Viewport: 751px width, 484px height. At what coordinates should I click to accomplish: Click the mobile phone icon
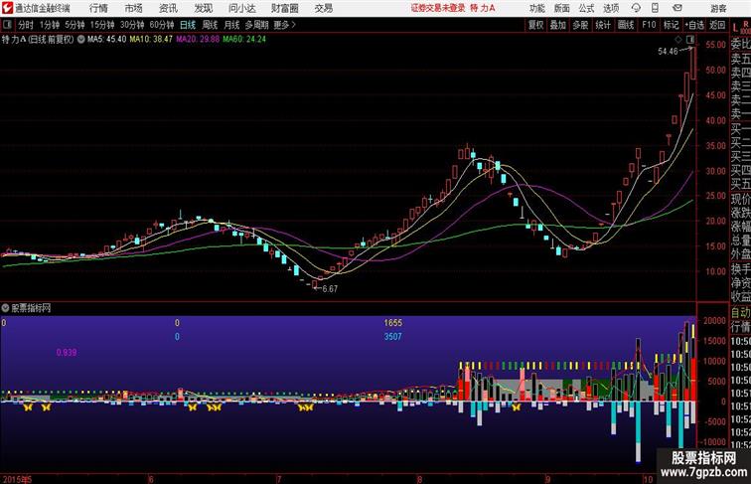[x=655, y=8]
